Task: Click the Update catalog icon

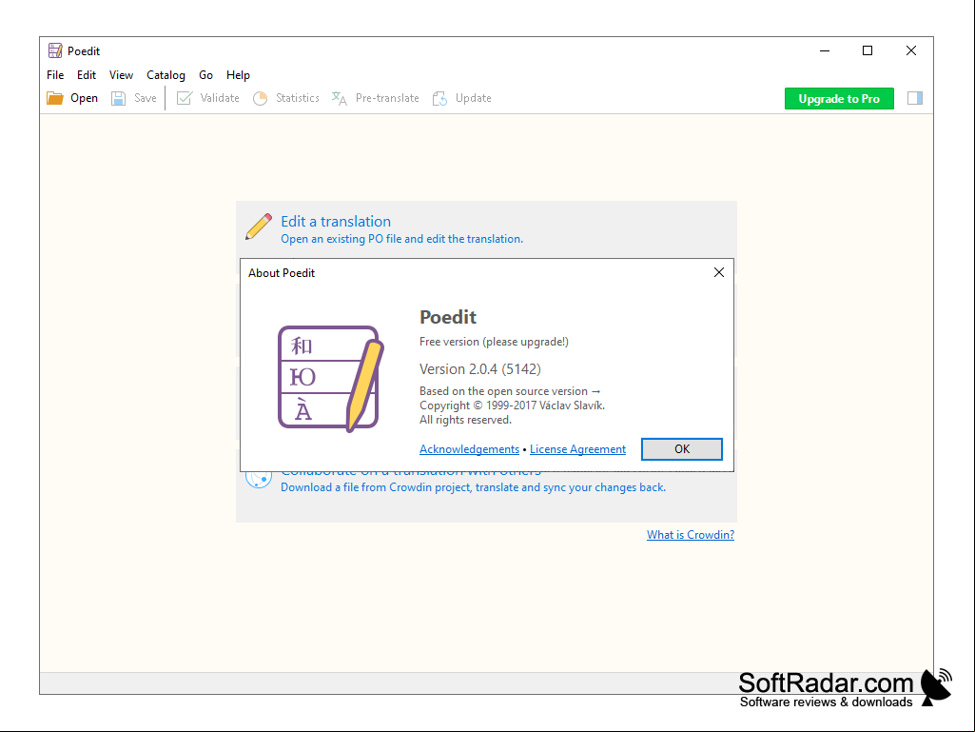Action: pyautogui.click(x=439, y=98)
